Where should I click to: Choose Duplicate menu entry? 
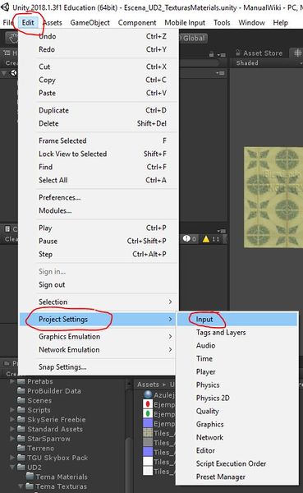coord(99,110)
